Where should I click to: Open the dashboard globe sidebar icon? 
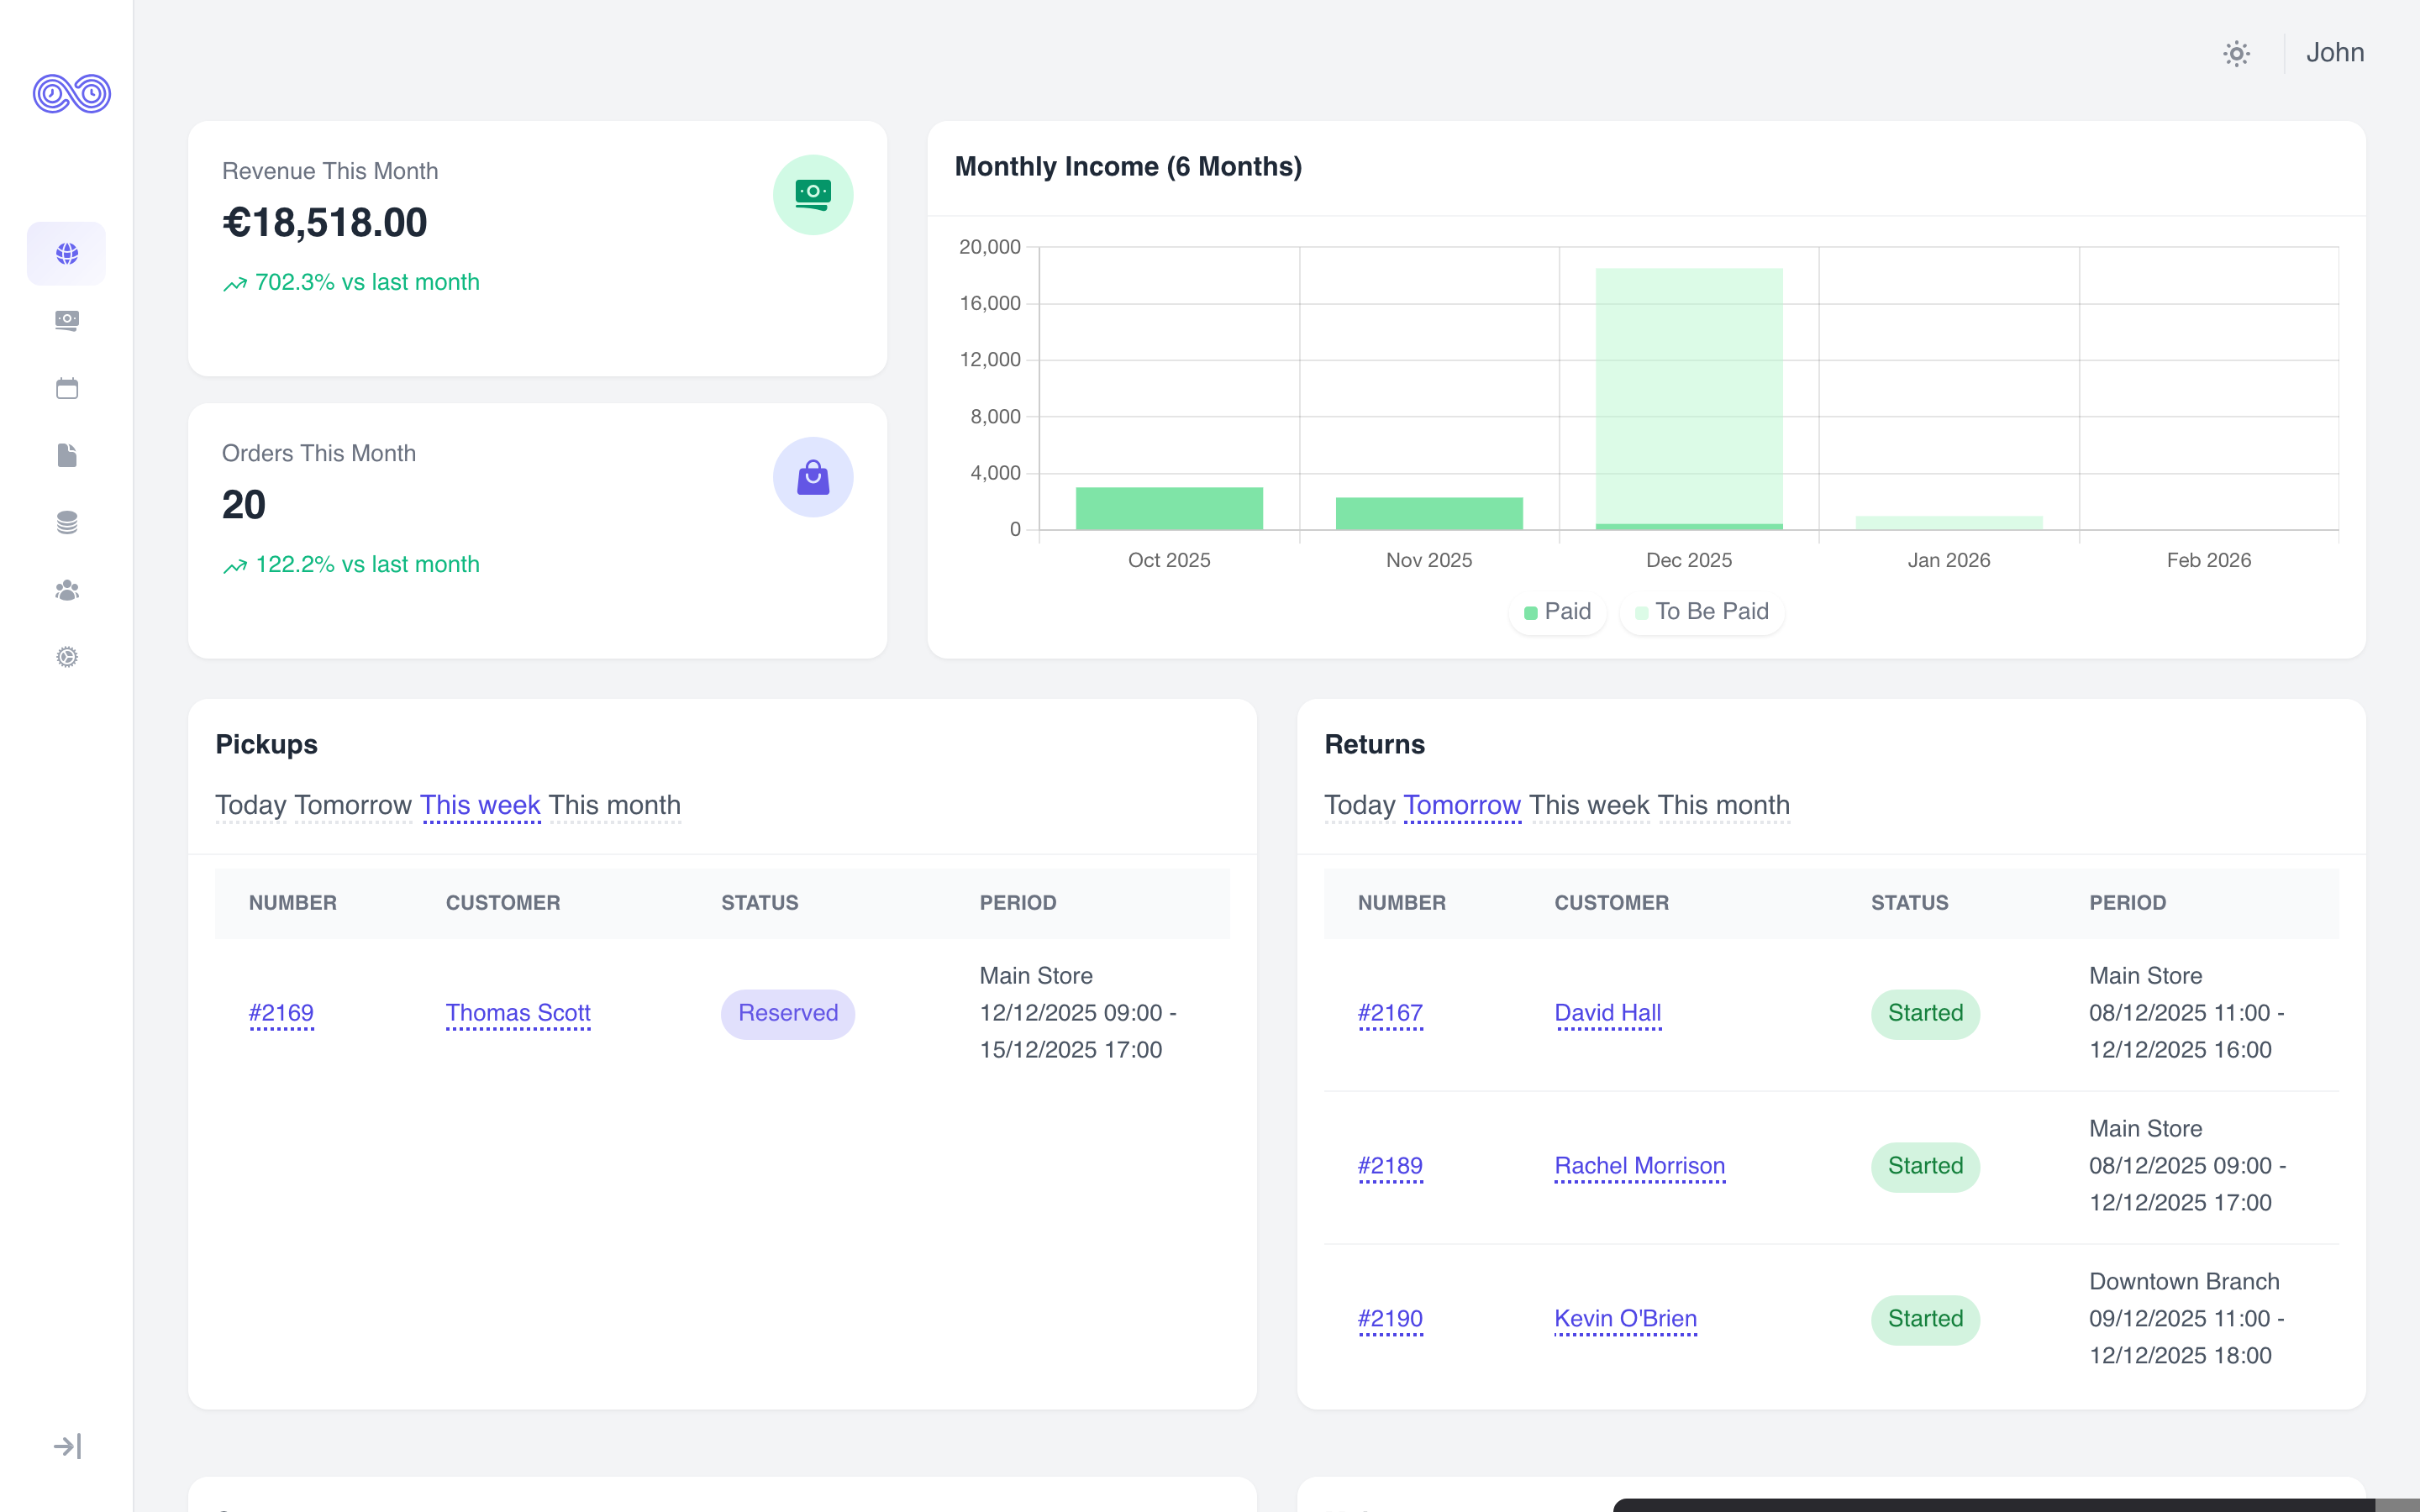tap(67, 254)
